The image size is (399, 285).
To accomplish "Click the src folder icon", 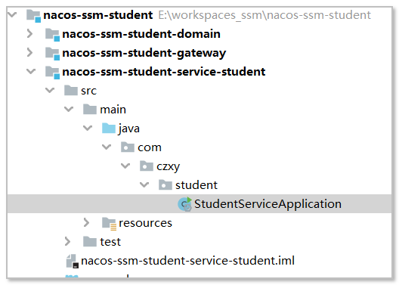I will click(71, 90).
